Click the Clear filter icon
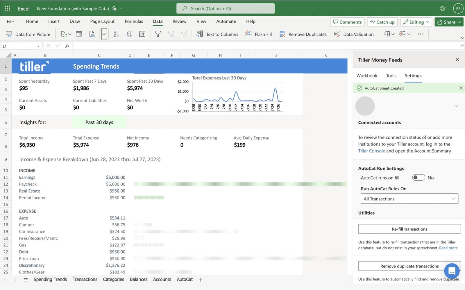This screenshot has width=465, height=290. 171,34
